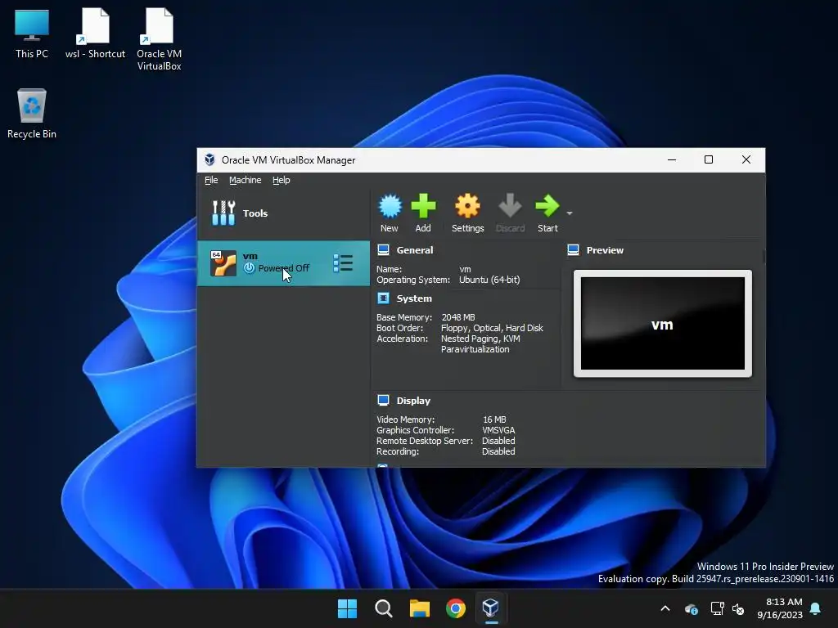Open the notifications bell icon
The image size is (838, 628).
point(816,608)
